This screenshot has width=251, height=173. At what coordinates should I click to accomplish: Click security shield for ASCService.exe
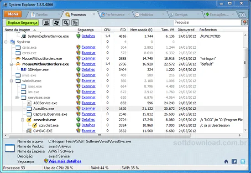coord(78,103)
